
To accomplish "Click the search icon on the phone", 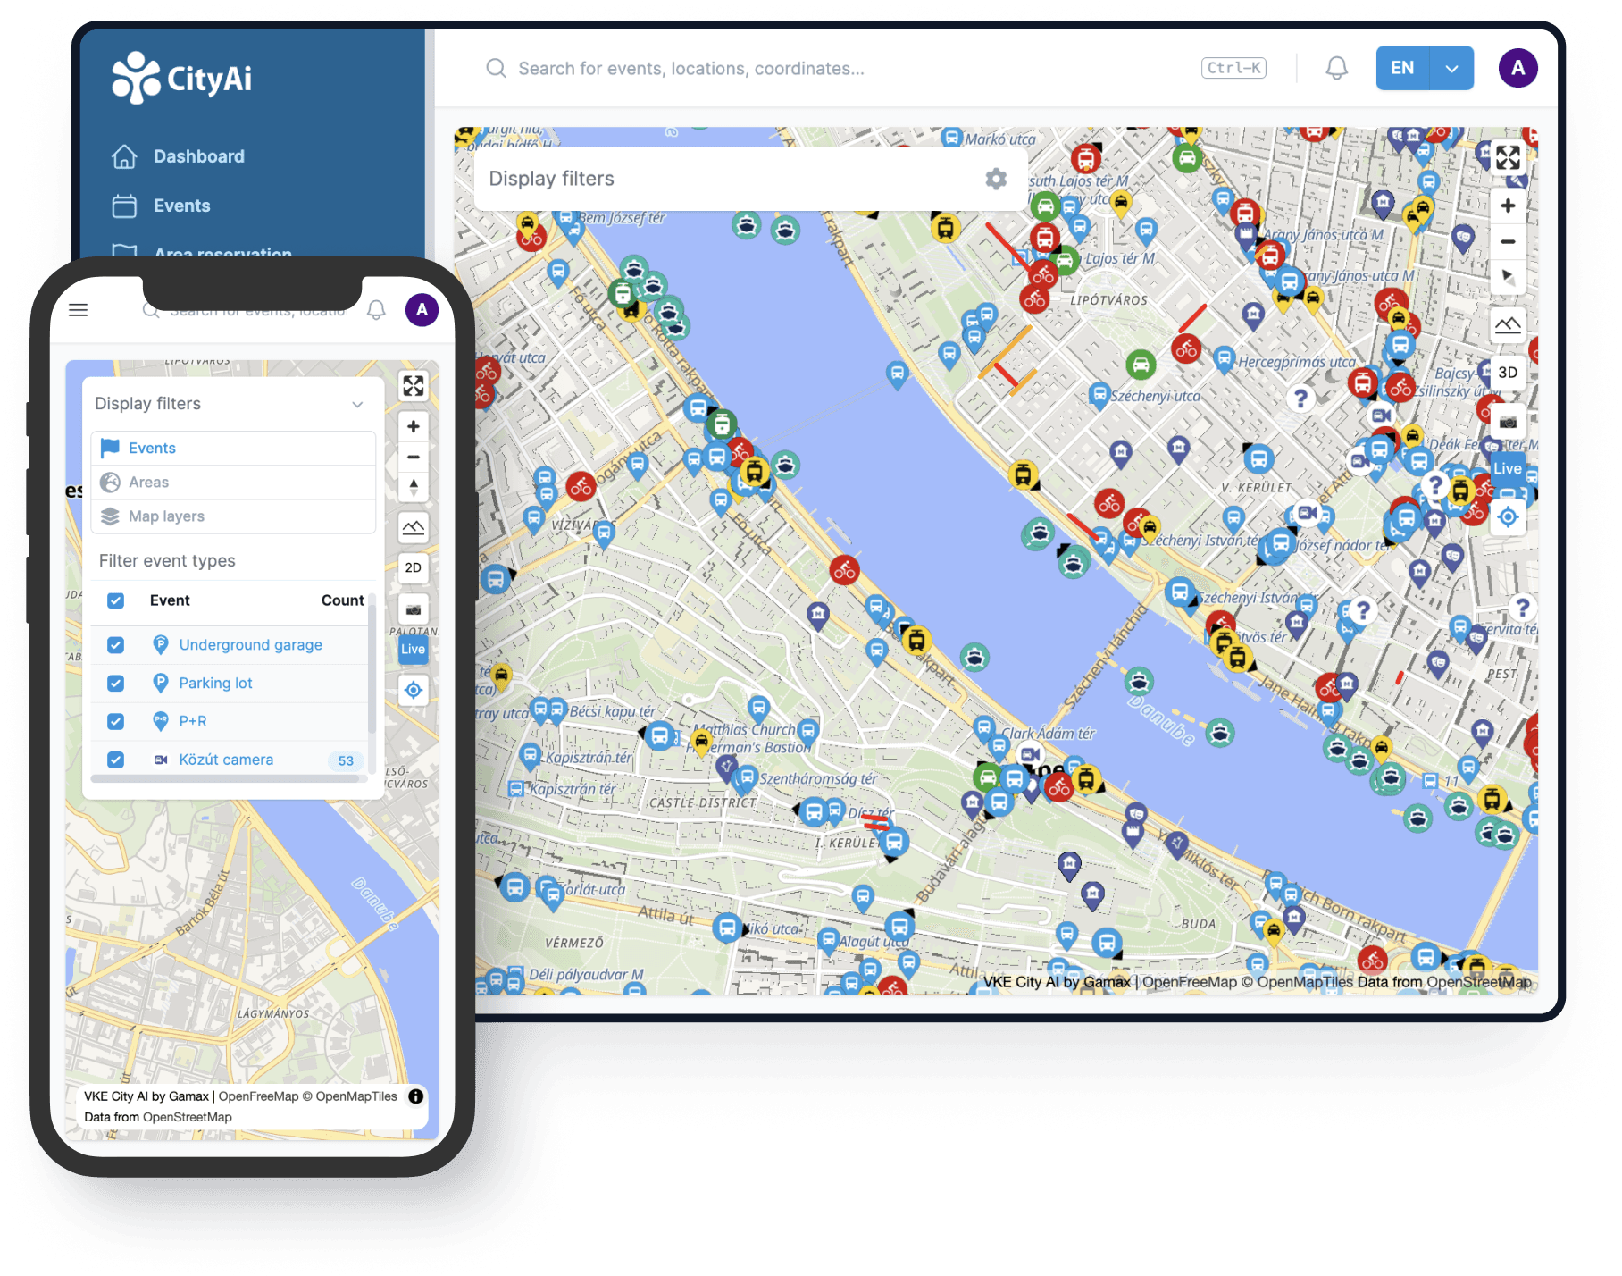I will tap(151, 311).
